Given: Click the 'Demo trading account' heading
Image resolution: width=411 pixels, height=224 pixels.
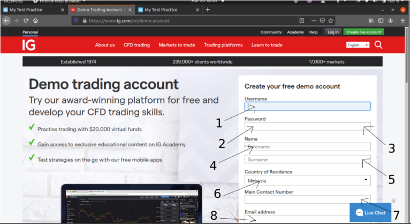Looking at the screenshot, I should [103, 84].
